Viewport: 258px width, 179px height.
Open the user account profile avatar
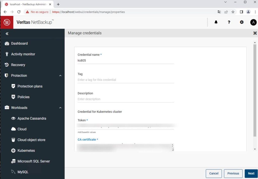253,22
